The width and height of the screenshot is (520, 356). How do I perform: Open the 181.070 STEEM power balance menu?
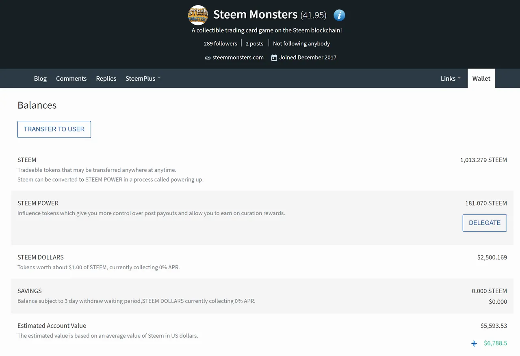coord(486,203)
